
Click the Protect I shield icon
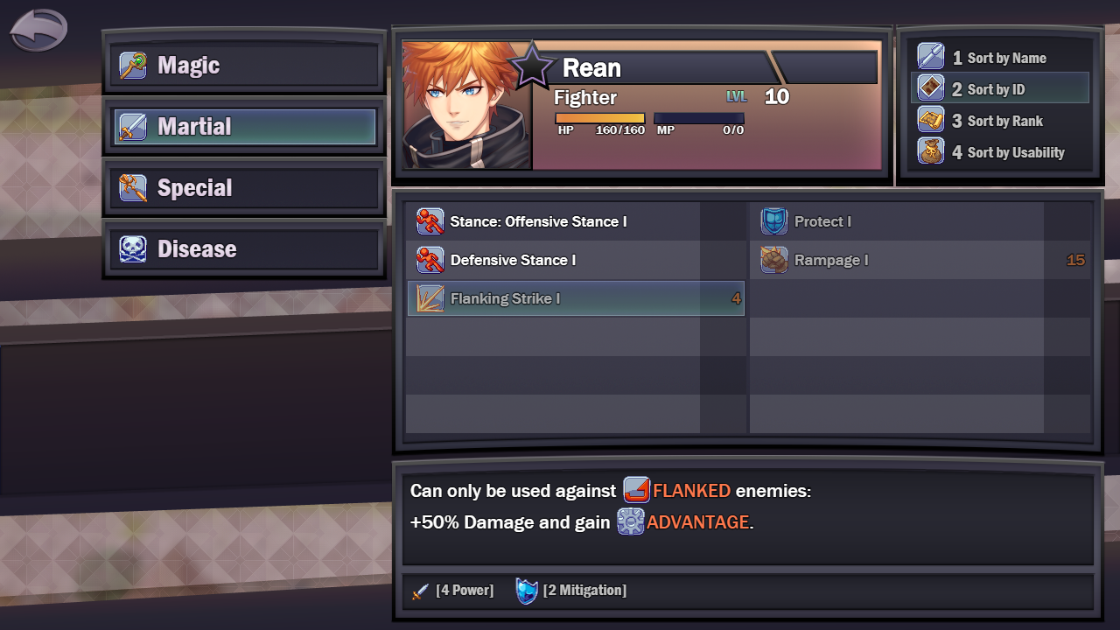(x=773, y=221)
